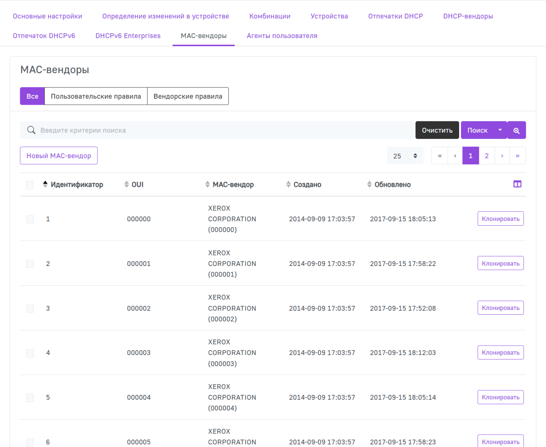Image resolution: width=546 pixels, height=447 pixels.
Task: Open the column visibility selector icon
Action: tap(517, 184)
